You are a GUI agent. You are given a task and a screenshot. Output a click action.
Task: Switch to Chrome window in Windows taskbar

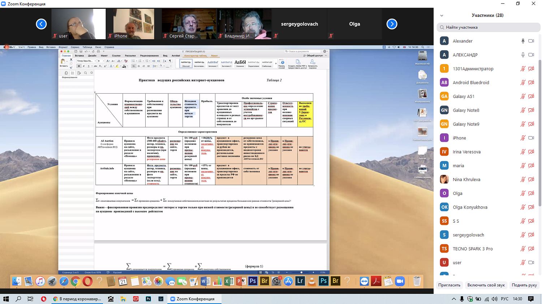pos(77,299)
